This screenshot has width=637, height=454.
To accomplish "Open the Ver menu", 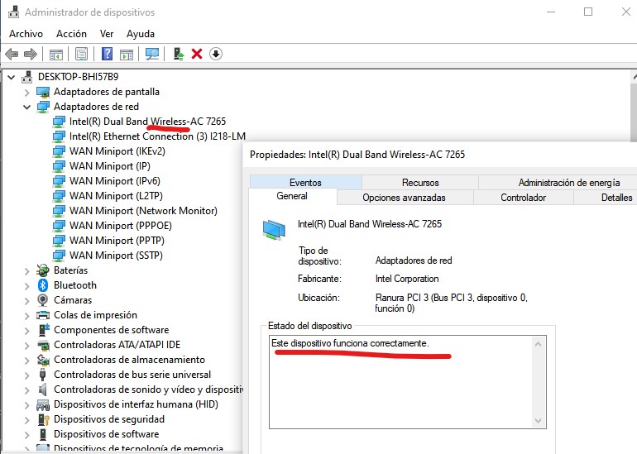I will [107, 34].
